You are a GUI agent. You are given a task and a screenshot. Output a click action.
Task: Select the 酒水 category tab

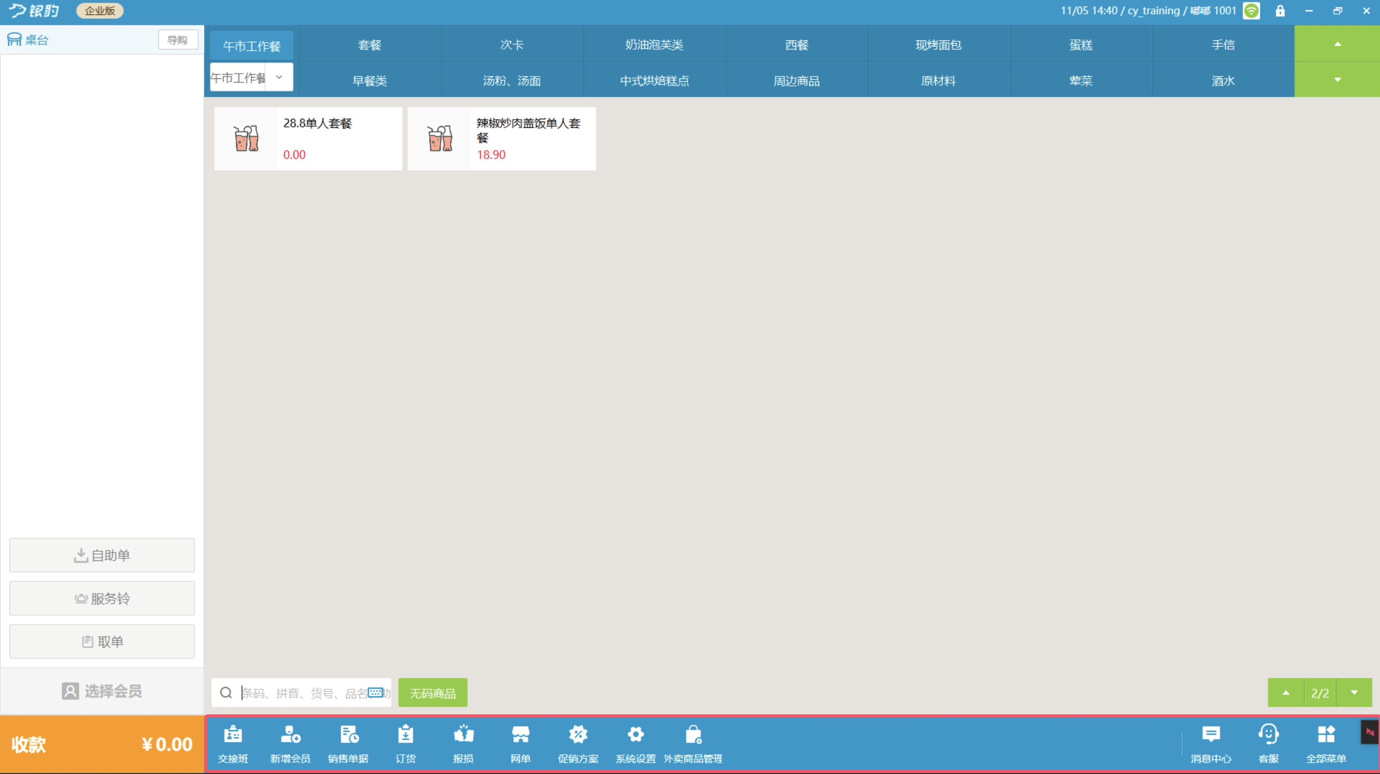[1223, 80]
